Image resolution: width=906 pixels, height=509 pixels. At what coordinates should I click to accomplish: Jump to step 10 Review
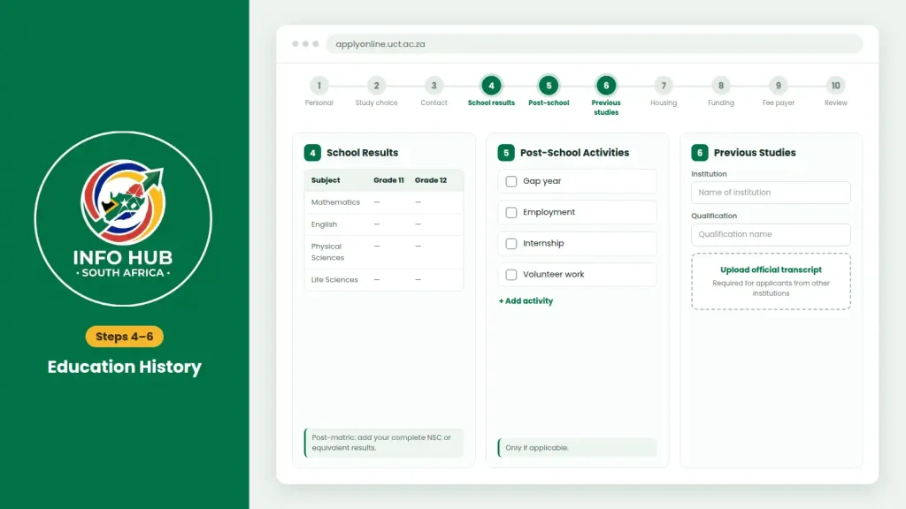pos(835,86)
